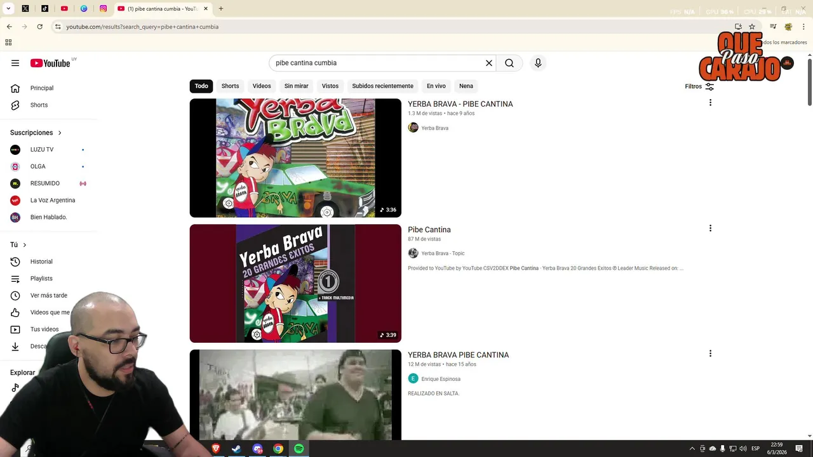Open Spotify from the taskbar
This screenshot has width=813, height=457.
299,449
